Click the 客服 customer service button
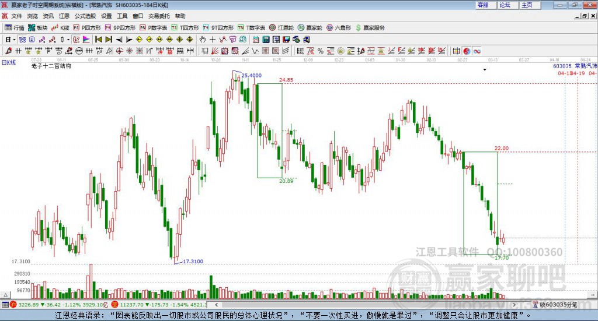 pyautogui.click(x=486, y=5)
